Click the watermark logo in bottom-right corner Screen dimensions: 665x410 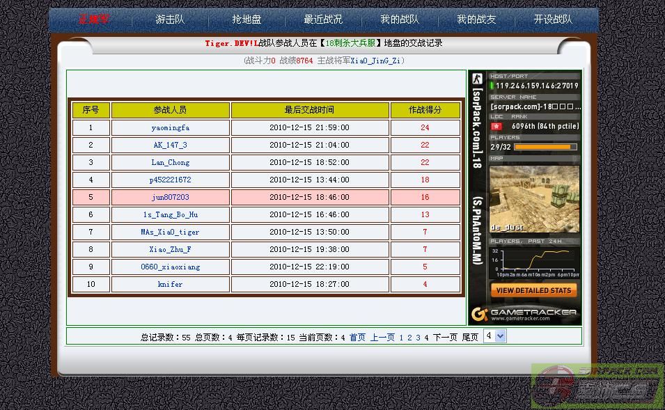[597, 386]
